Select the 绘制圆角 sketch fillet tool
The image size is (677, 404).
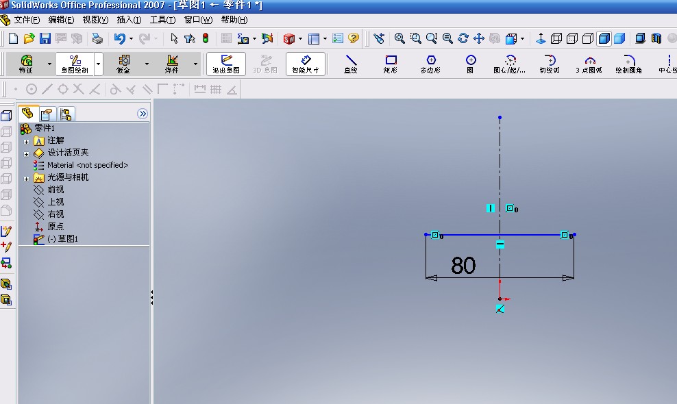(x=628, y=64)
